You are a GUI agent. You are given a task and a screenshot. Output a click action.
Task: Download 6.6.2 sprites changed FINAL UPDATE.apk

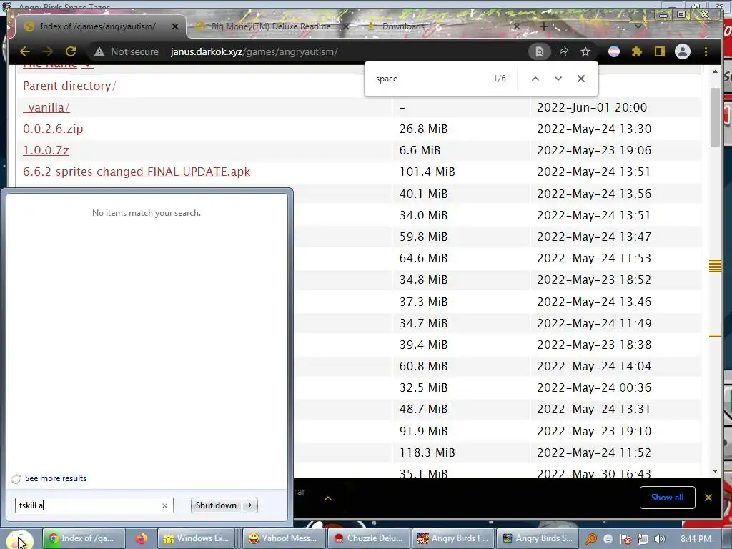tap(137, 172)
